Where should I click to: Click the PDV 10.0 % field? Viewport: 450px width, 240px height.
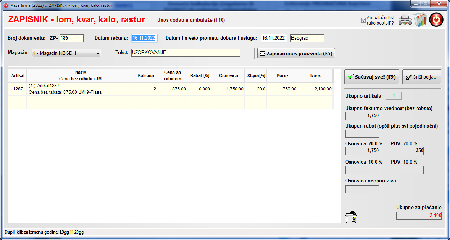point(407,170)
